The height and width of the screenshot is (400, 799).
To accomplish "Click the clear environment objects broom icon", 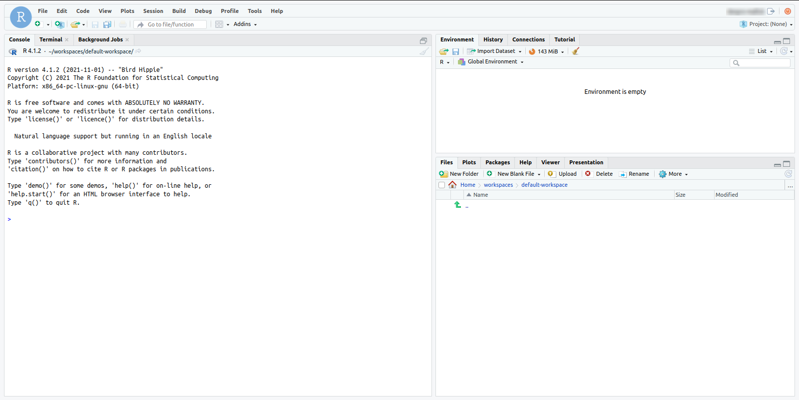I will pyautogui.click(x=576, y=51).
